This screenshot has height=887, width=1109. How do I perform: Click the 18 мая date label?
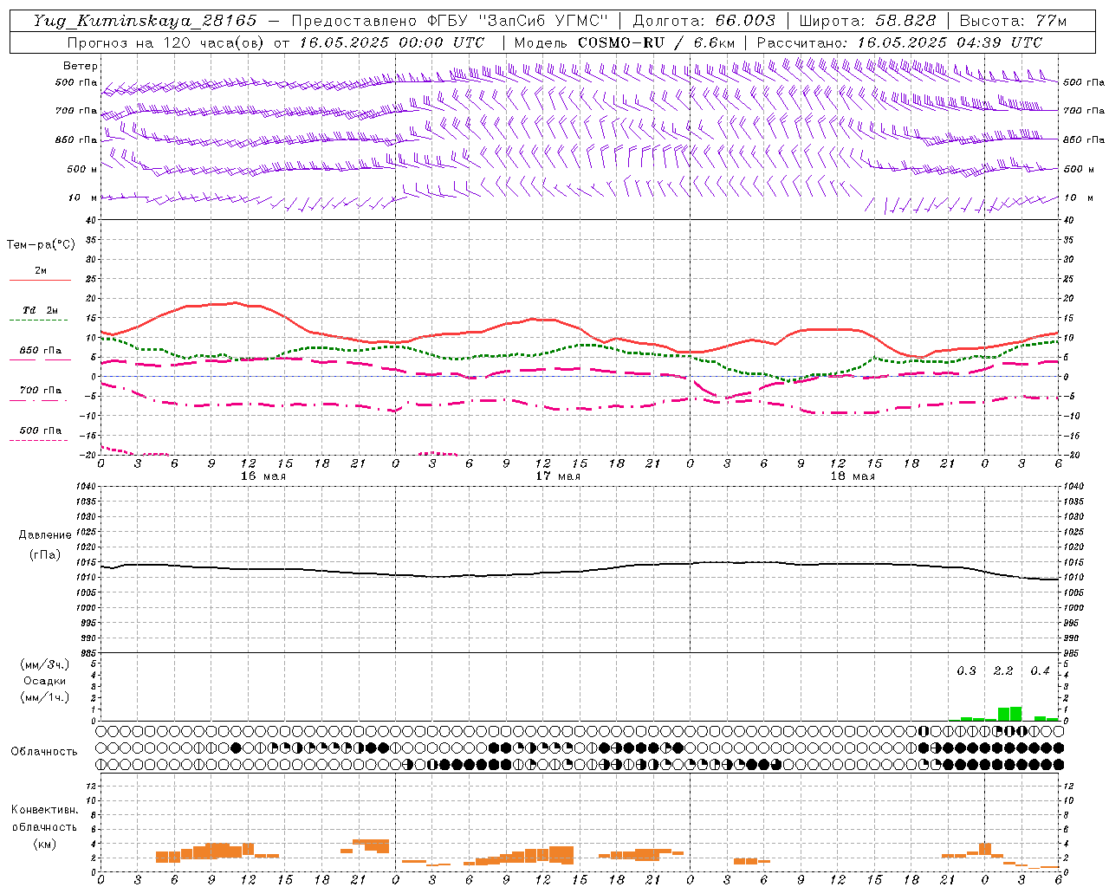852,476
